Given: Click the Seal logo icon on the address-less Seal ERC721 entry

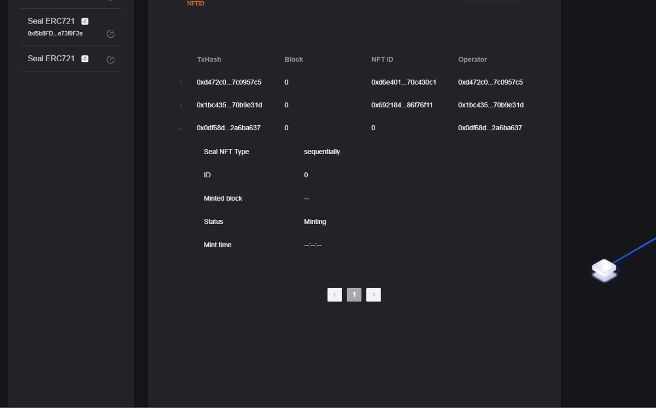Looking at the screenshot, I should click(85, 59).
